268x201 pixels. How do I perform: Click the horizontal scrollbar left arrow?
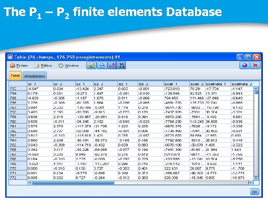30,182
